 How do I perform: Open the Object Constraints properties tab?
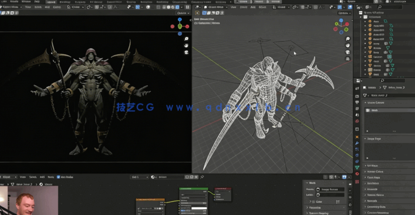[357, 161]
